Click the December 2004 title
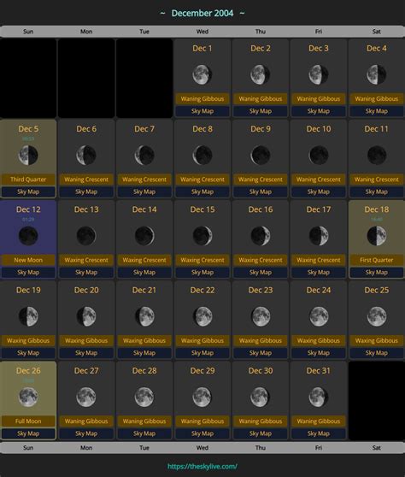Viewport: 405px width, 477px height. (202, 13)
